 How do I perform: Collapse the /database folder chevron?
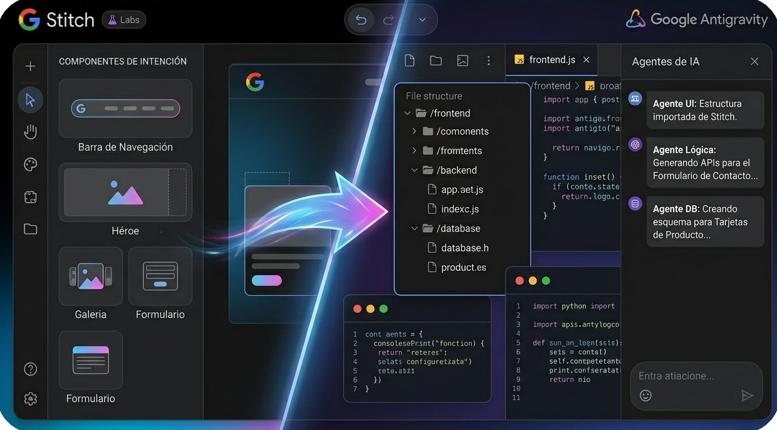click(414, 228)
